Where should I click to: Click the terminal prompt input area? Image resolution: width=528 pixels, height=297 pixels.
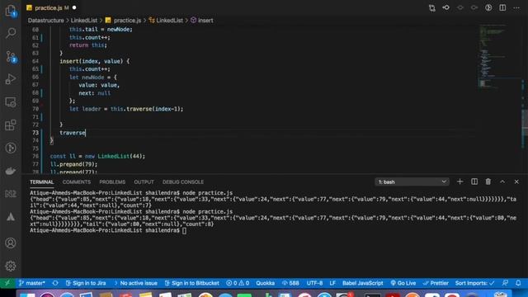pos(184,231)
